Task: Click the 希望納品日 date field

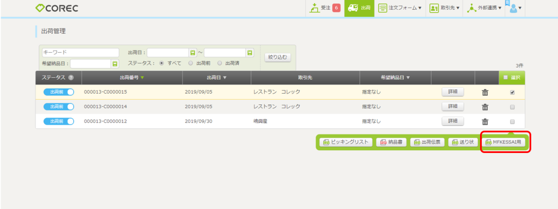Action: click(91, 64)
